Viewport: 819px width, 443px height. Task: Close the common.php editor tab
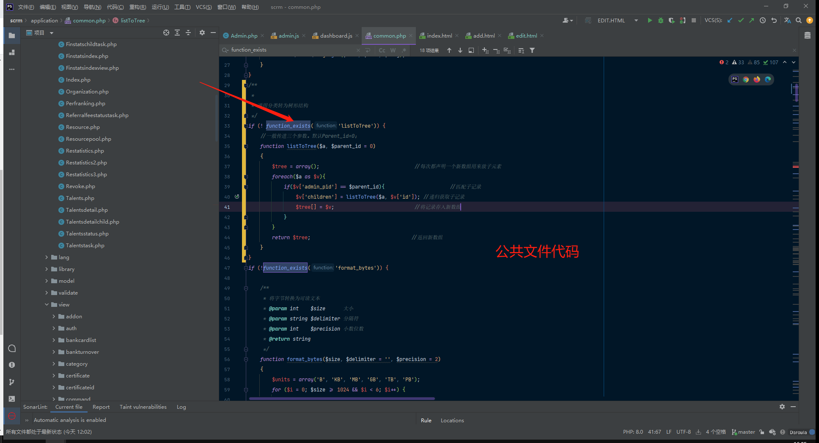(x=410, y=36)
